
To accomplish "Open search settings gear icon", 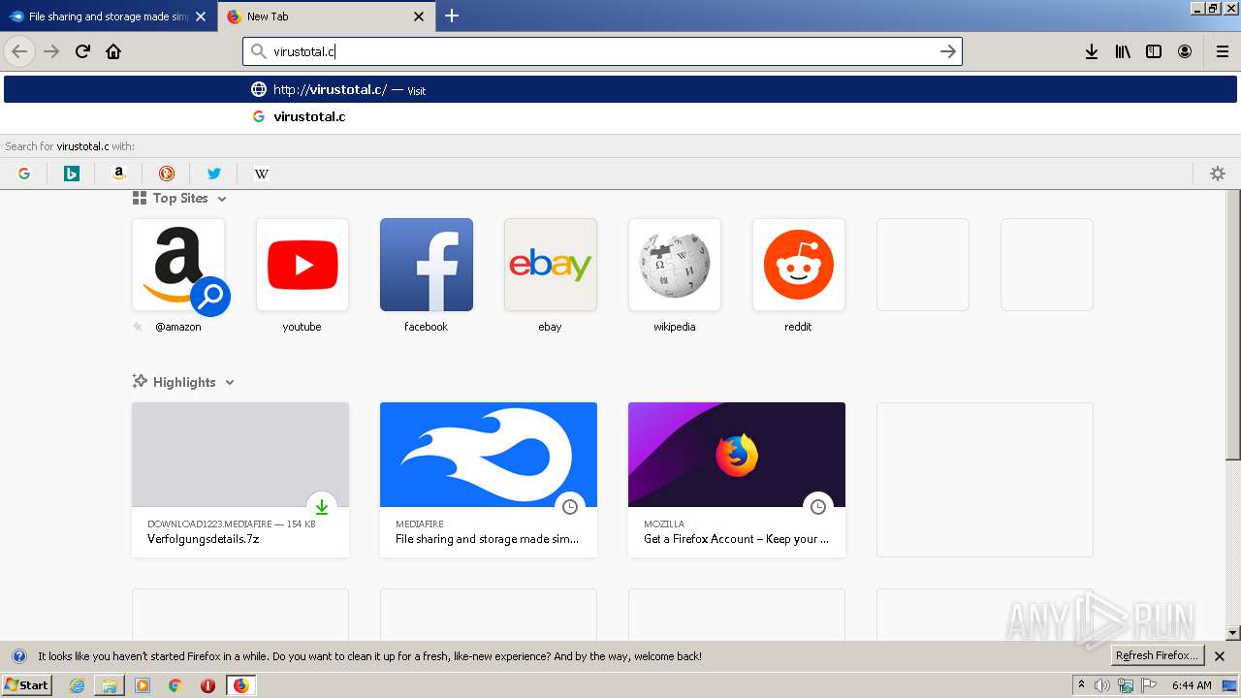I will (1218, 174).
